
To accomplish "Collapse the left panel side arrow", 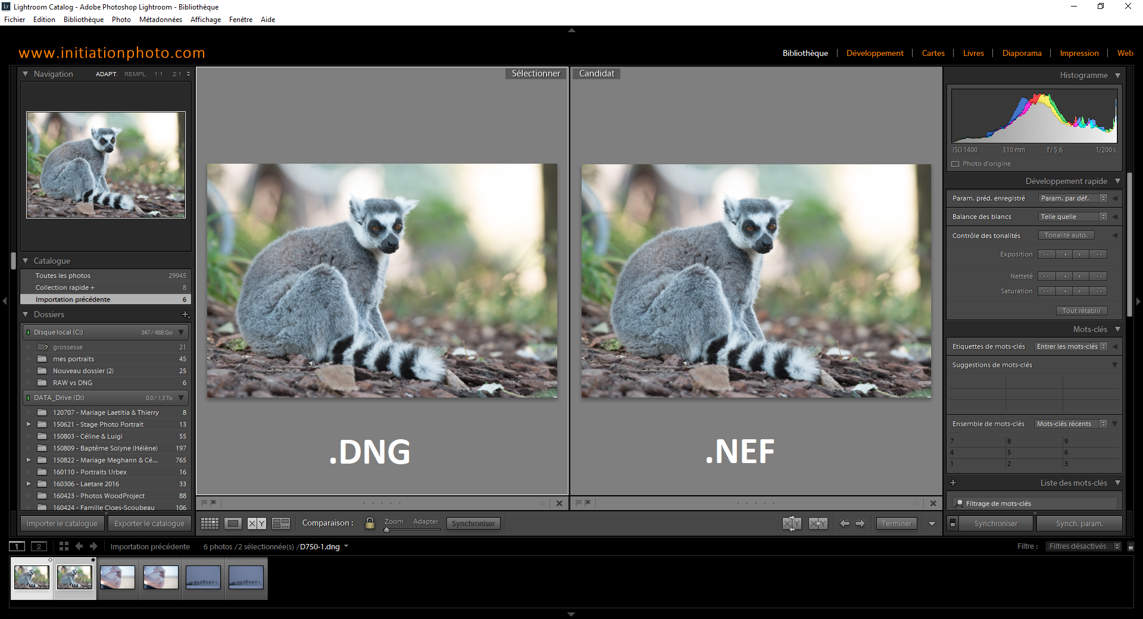I will point(4,301).
